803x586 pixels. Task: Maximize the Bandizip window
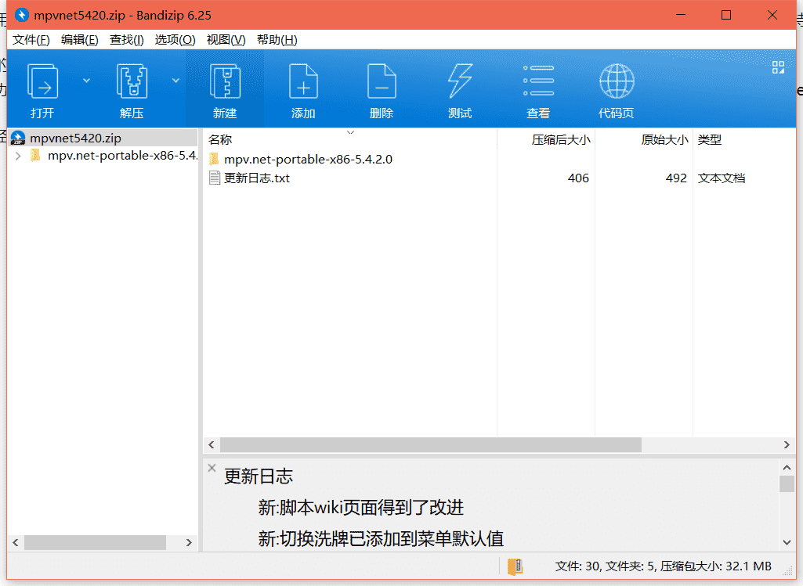(x=726, y=15)
